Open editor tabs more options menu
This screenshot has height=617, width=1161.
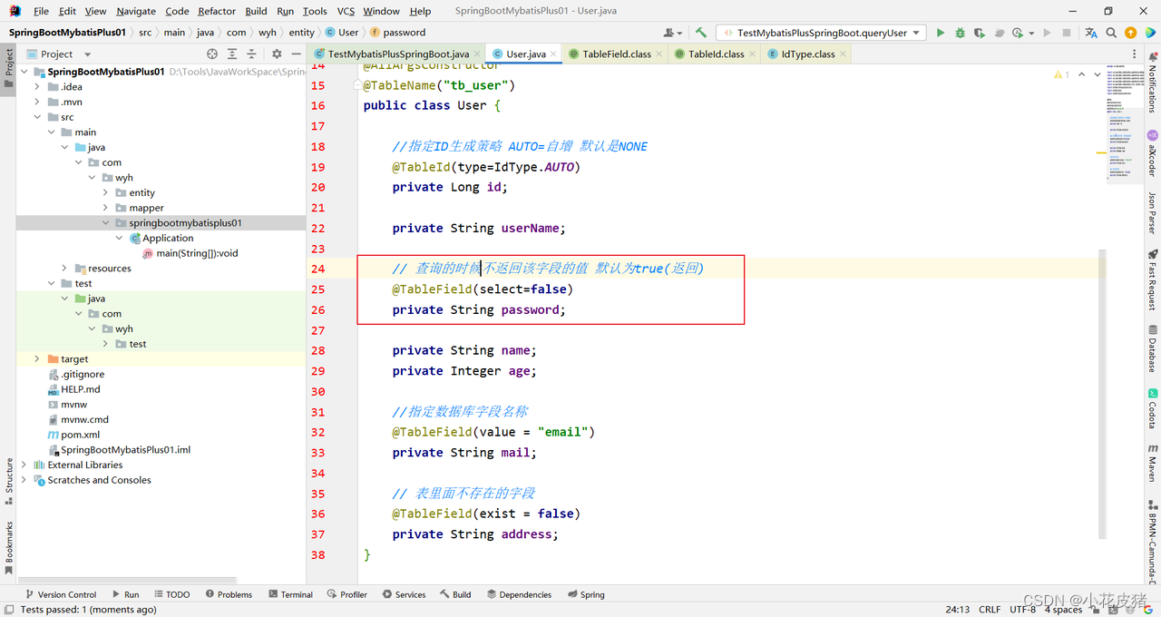[x=1132, y=54]
